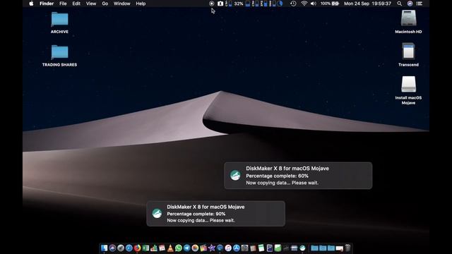Open WhatsApp from the Dock
The image size is (452, 254).
pyautogui.click(x=179, y=248)
